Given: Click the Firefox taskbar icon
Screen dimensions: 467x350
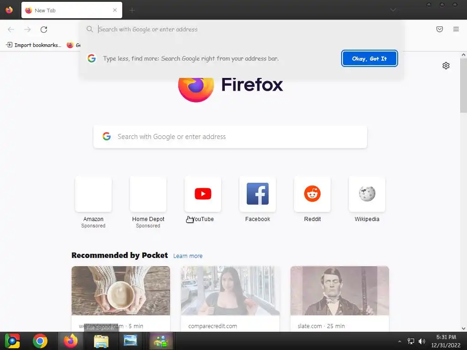Looking at the screenshot, I should point(71,341).
